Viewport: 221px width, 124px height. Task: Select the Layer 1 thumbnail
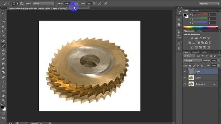(191, 78)
